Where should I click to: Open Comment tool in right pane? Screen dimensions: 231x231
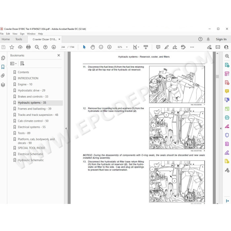point(227,91)
